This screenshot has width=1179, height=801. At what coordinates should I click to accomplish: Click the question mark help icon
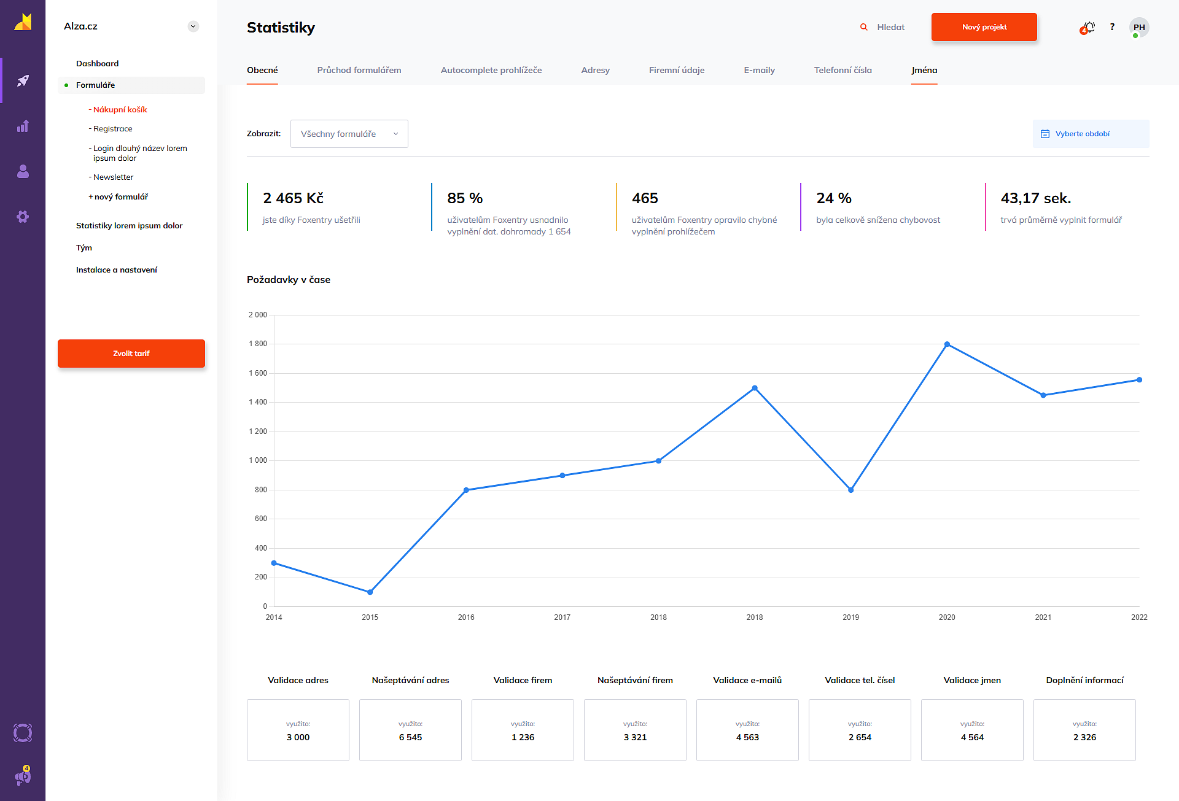point(1112,27)
